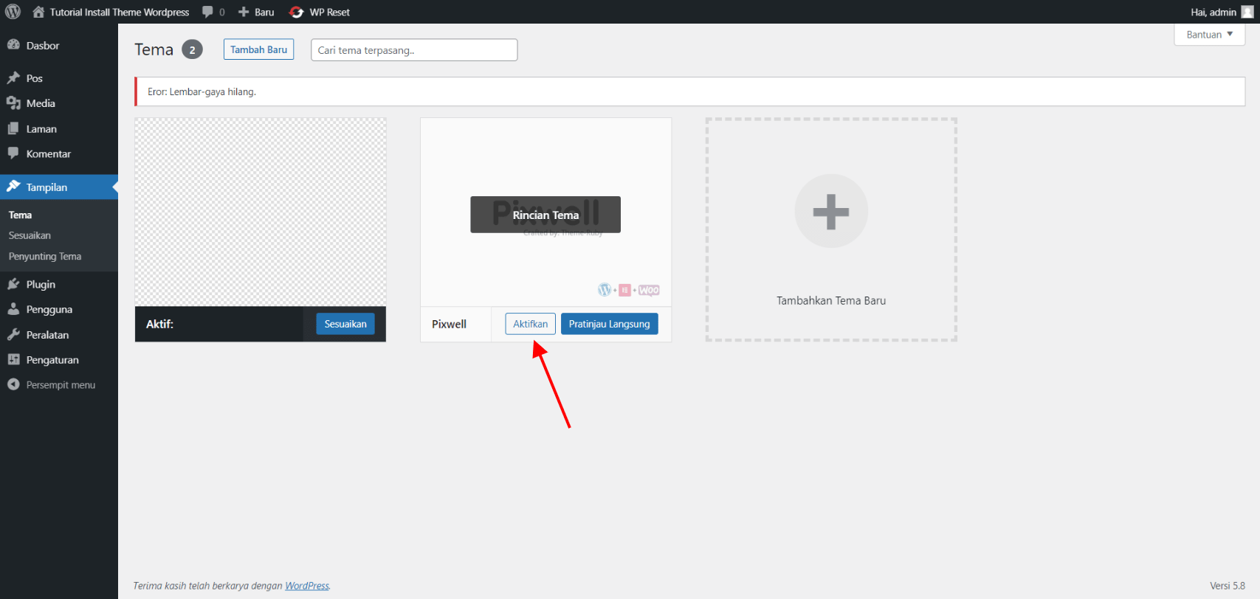Click the plus icon to add a theme
The width and height of the screenshot is (1260, 599).
[830, 212]
